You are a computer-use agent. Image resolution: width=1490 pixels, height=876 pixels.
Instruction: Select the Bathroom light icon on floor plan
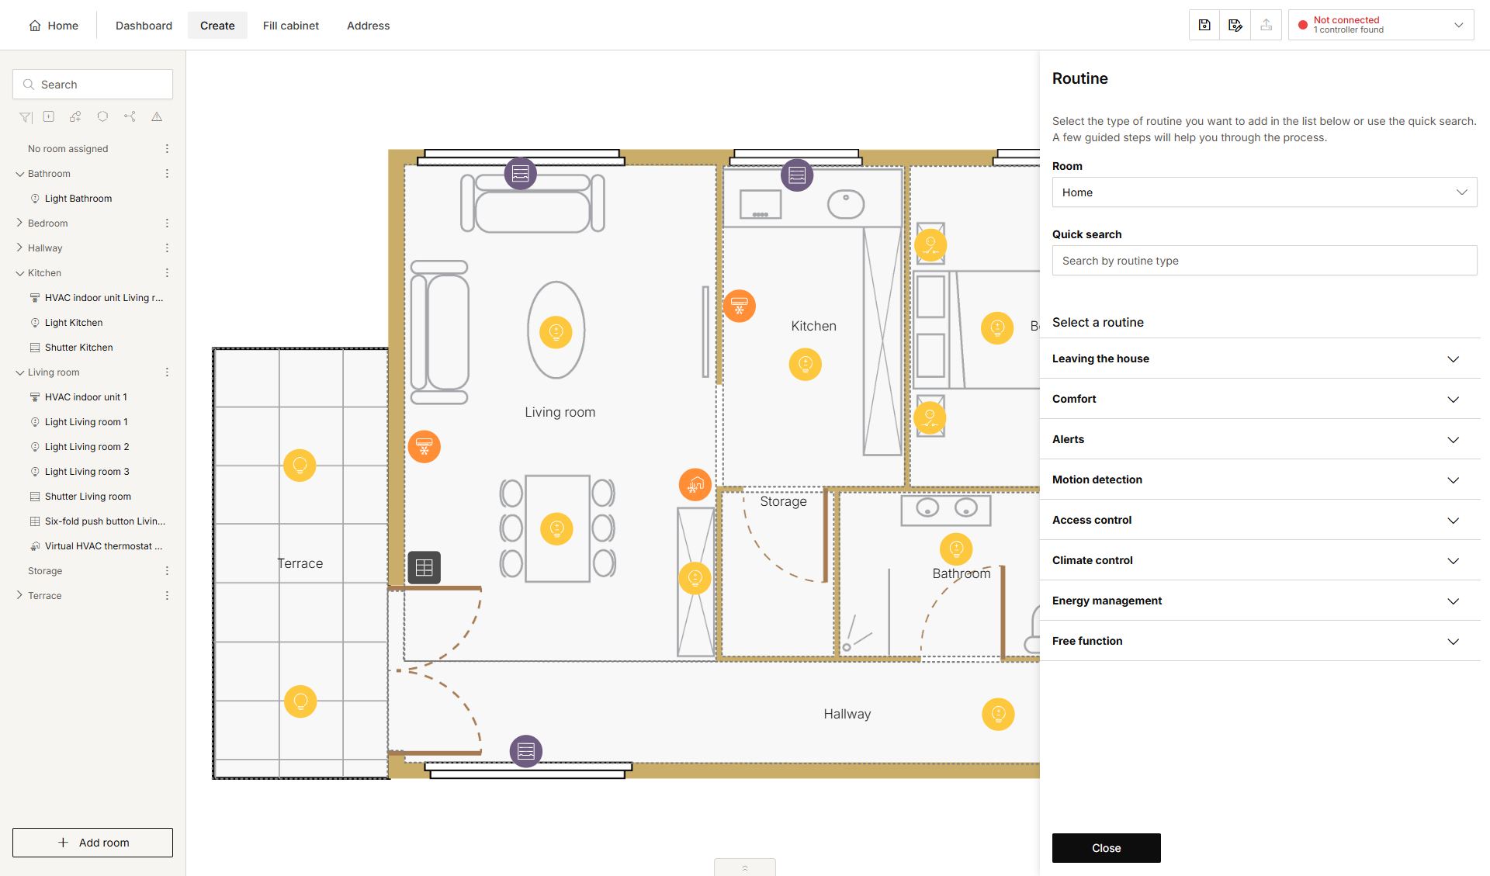click(956, 549)
